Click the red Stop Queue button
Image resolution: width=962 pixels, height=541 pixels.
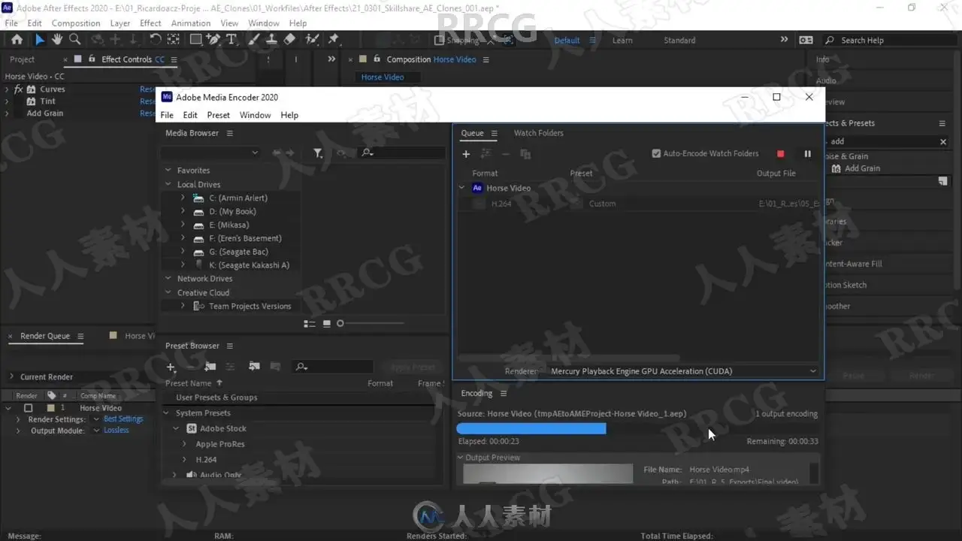[x=780, y=154]
